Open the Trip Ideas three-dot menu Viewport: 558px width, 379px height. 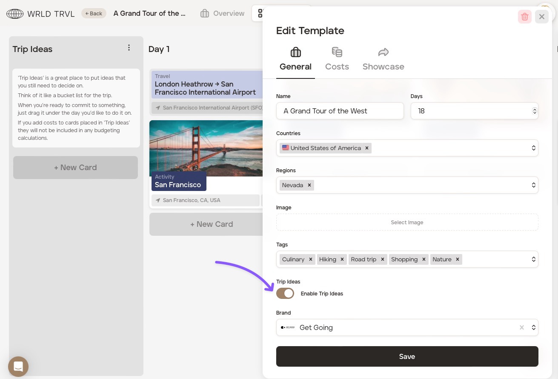[129, 48]
